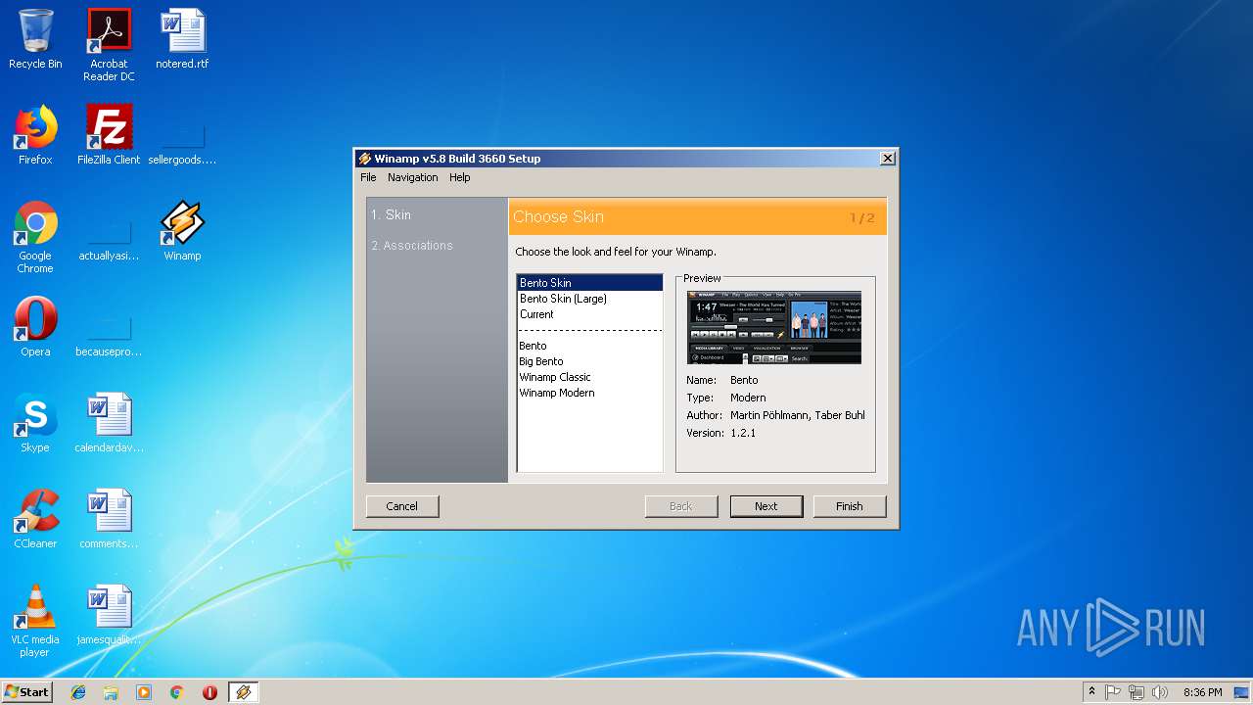Launch Acrobat Reader DC from desktop
The width and height of the screenshot is (1253, 705).
(109, 45)
